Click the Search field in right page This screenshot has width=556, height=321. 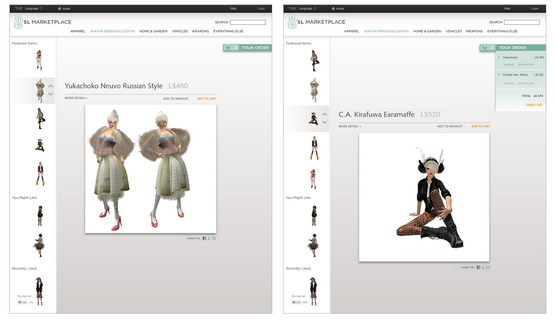coord(522,22)
